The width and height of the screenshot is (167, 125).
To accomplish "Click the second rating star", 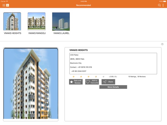I will click(81, 76).
